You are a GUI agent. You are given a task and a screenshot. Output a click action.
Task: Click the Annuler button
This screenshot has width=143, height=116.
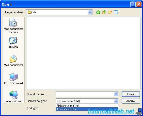[x=131, y=101]
